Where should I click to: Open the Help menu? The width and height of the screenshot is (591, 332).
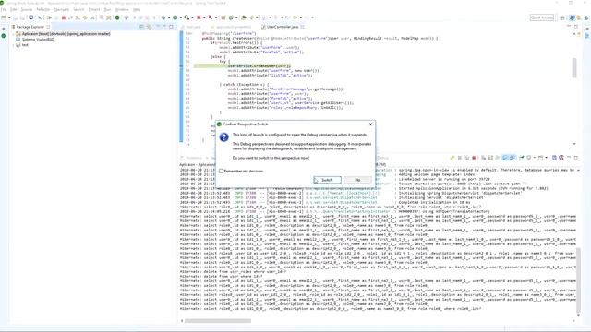click(137, 9)
